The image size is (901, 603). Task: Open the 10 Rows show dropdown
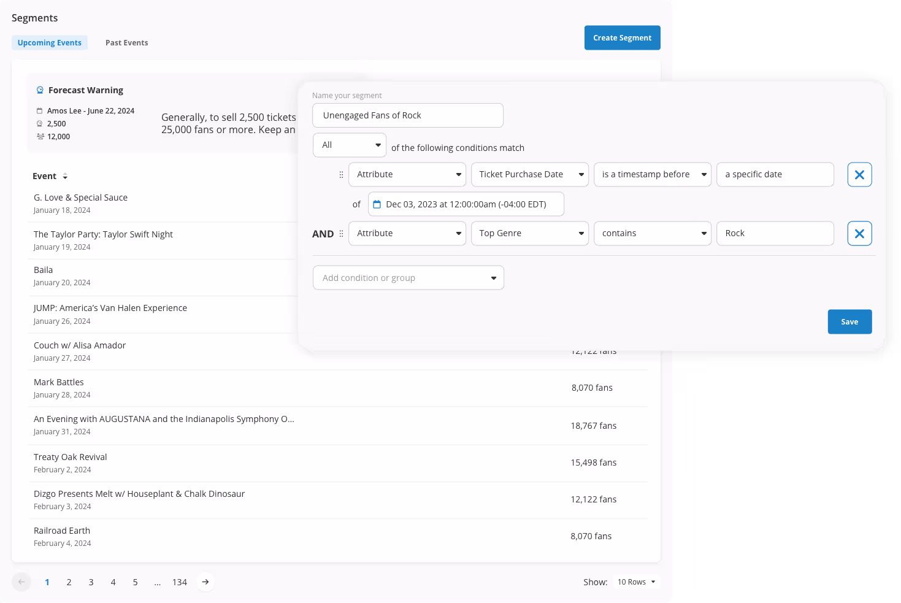tap(637, 582)
